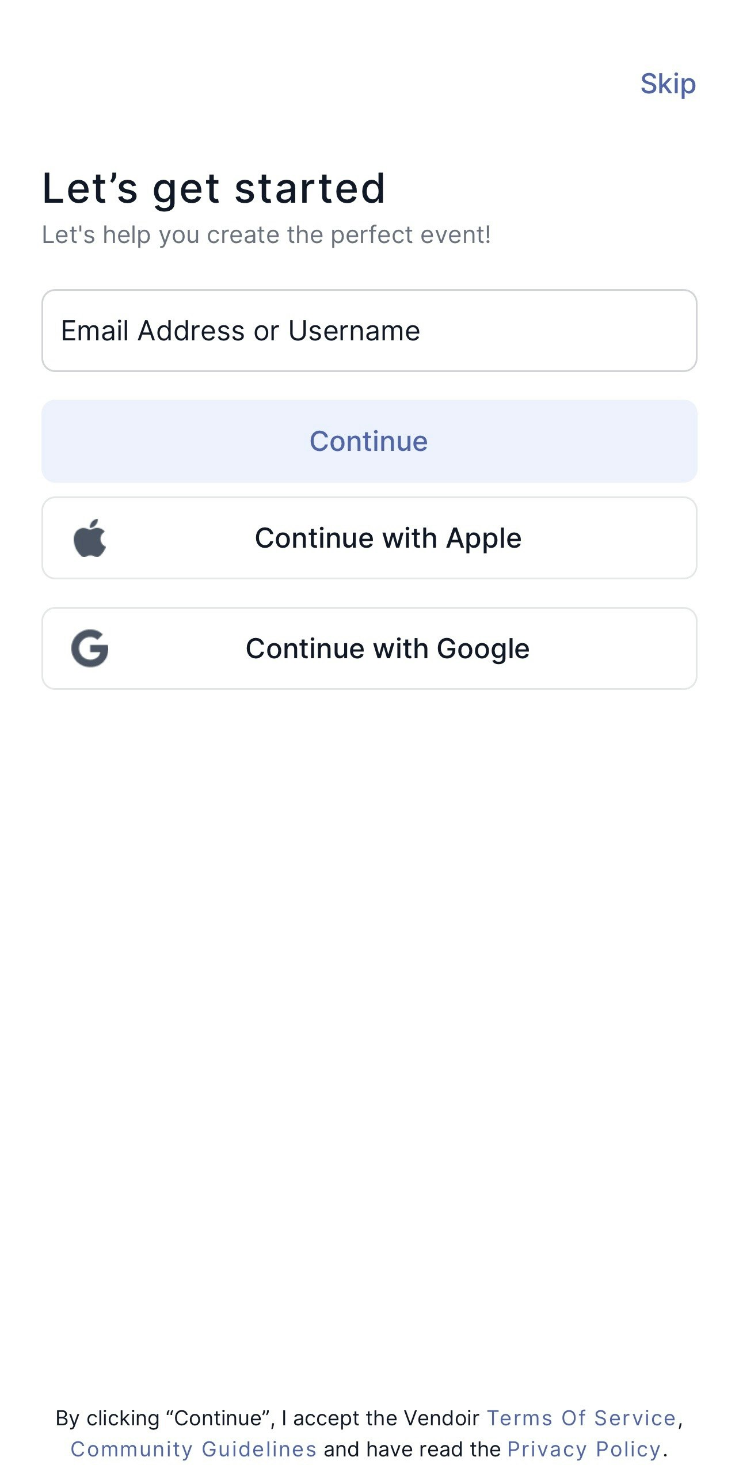Click the "Let's get started" heading
739x1476 pixels.
click(x=214, y=188)
